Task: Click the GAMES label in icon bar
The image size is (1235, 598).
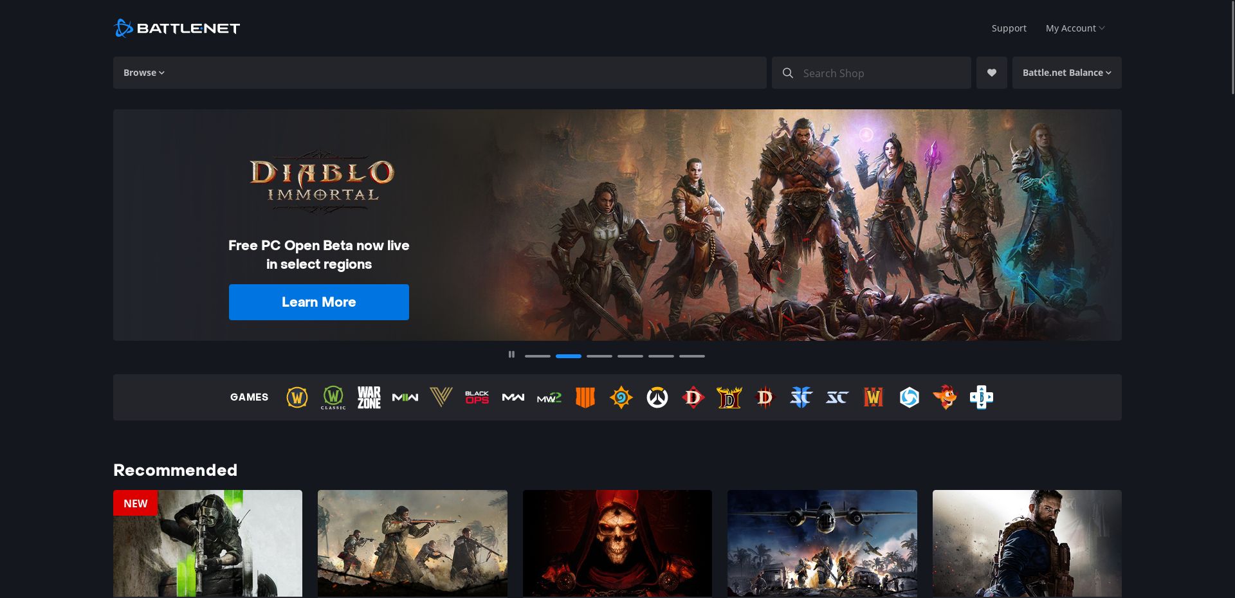Action: pos(250,397)
